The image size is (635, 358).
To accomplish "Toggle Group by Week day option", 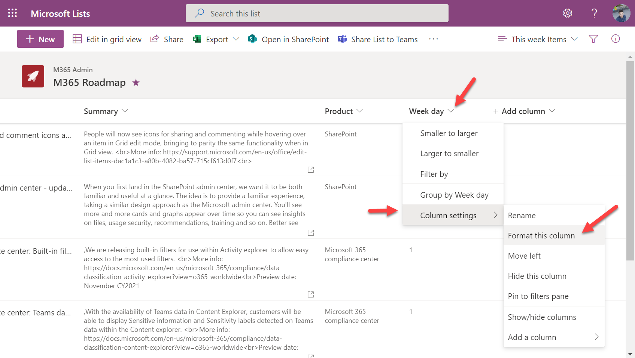I will point(454,195).
